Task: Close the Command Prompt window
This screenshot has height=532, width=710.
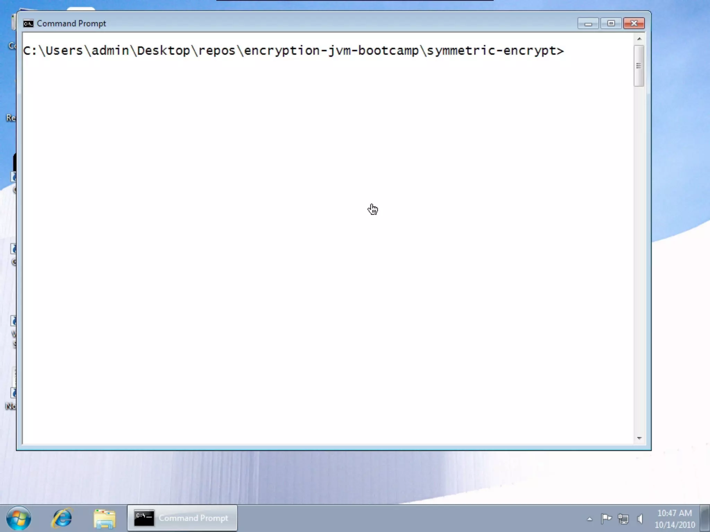Action: coord(634,24)
